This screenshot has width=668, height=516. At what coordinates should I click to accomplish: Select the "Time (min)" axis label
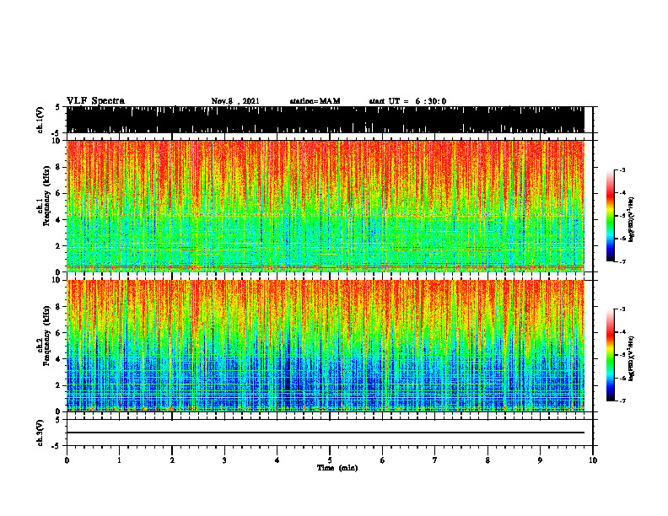(337, 468)
